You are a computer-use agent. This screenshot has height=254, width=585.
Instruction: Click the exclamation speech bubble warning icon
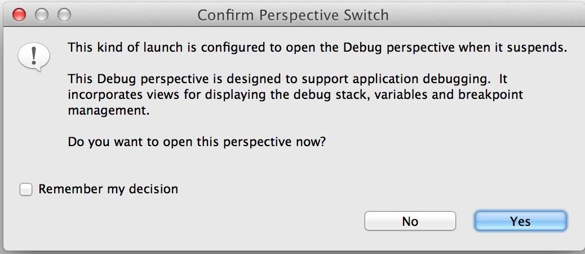[33, 57]
